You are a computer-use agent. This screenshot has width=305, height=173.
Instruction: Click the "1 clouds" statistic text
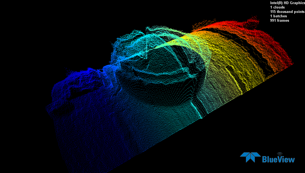click(277, 7)
